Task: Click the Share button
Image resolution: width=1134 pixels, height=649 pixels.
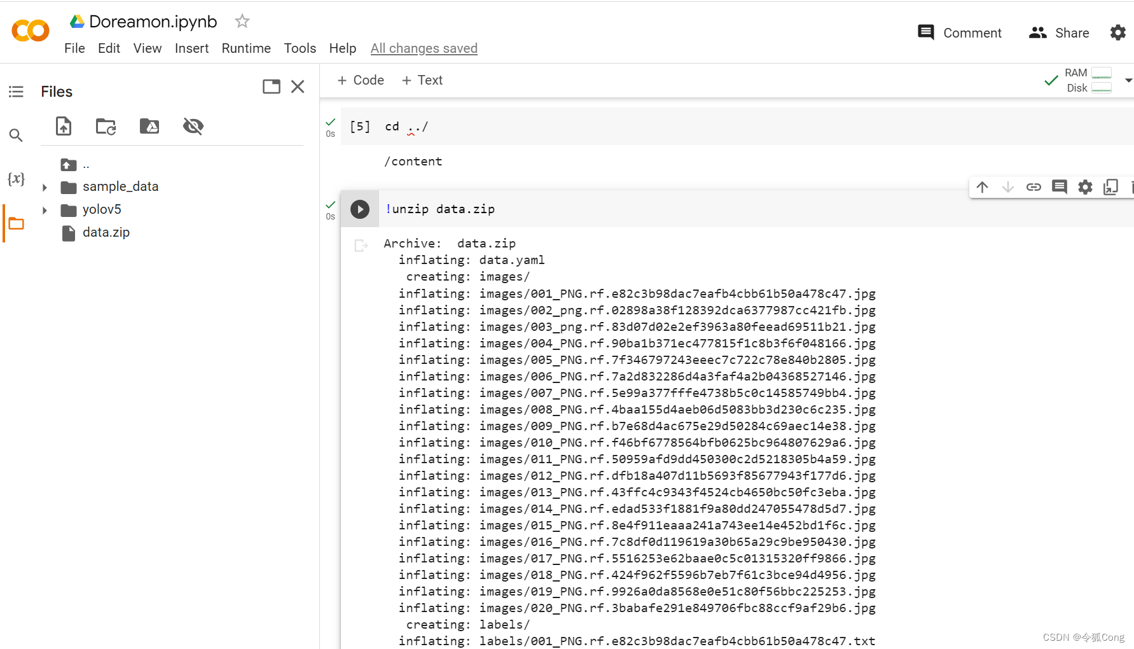Action: (1059, 32)
